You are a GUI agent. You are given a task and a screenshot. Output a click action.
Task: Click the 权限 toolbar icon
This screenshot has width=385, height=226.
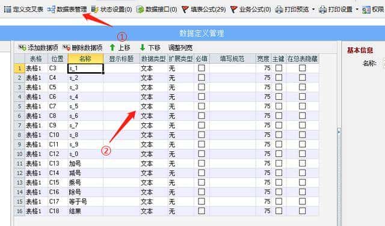pos(366,10)
